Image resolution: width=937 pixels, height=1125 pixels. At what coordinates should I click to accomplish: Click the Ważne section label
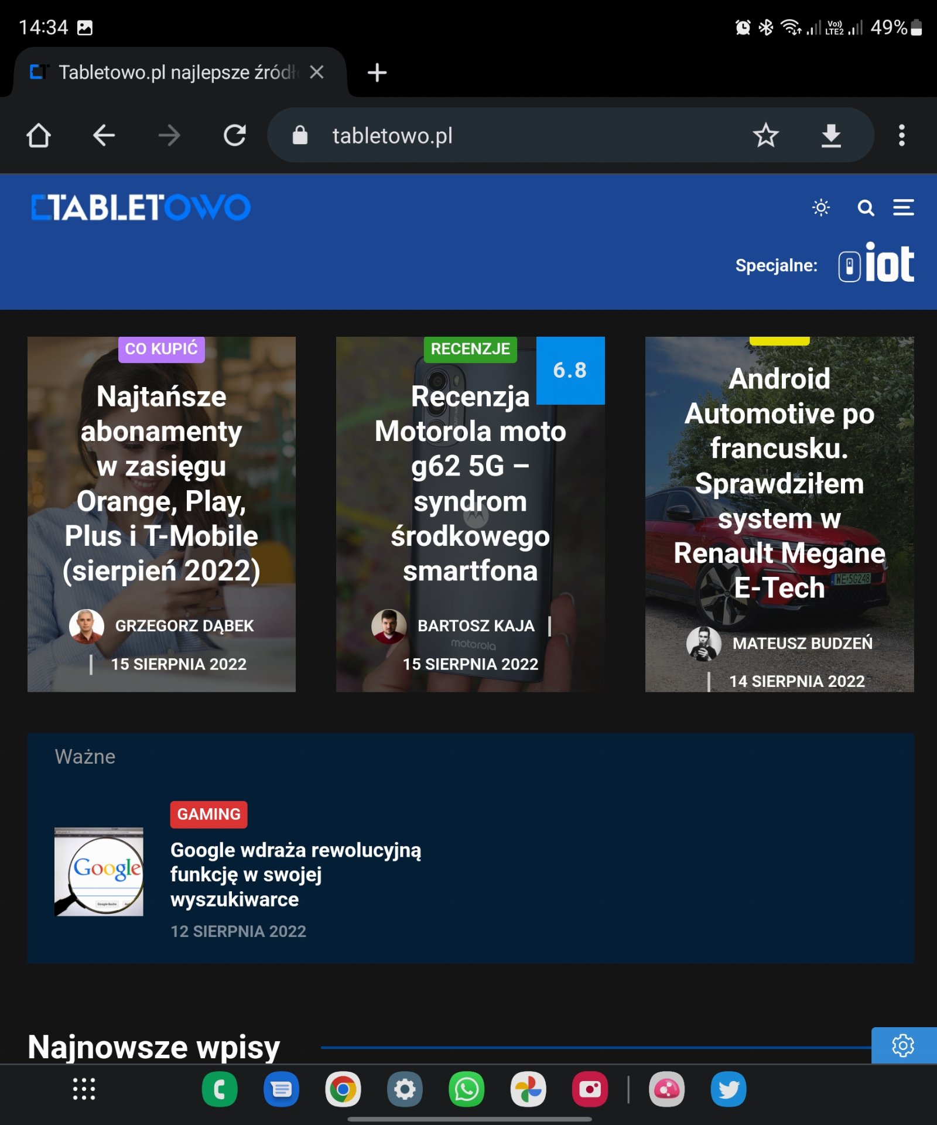coord(85,757)
